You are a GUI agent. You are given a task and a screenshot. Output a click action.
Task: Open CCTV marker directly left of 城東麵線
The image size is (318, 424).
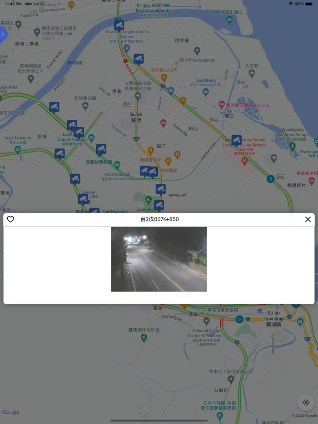tap(153, 172)
